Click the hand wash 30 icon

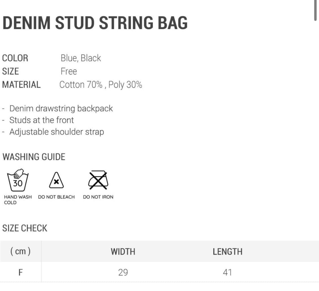[x=17, y=180]
